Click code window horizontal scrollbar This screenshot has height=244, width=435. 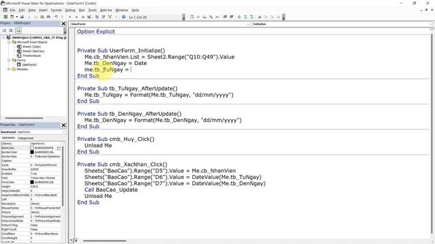(x=105, y=241)
